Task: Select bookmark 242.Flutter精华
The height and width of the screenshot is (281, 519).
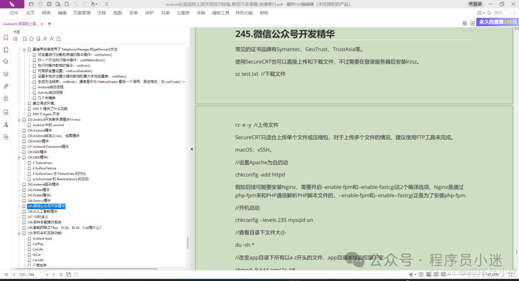Action: pyautogui.click(x=38, y=190)
